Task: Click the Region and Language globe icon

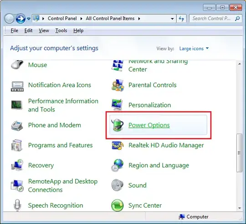Action: coord(118,165)
